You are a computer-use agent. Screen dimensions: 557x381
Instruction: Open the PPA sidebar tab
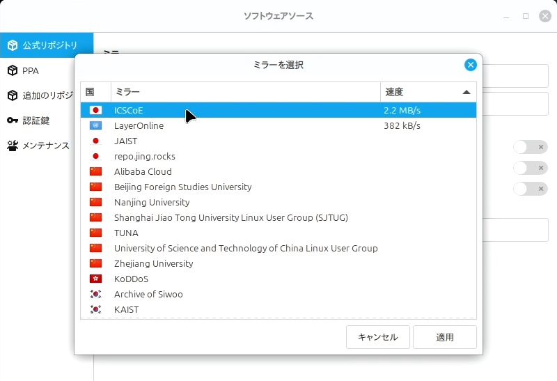[31, 70]
